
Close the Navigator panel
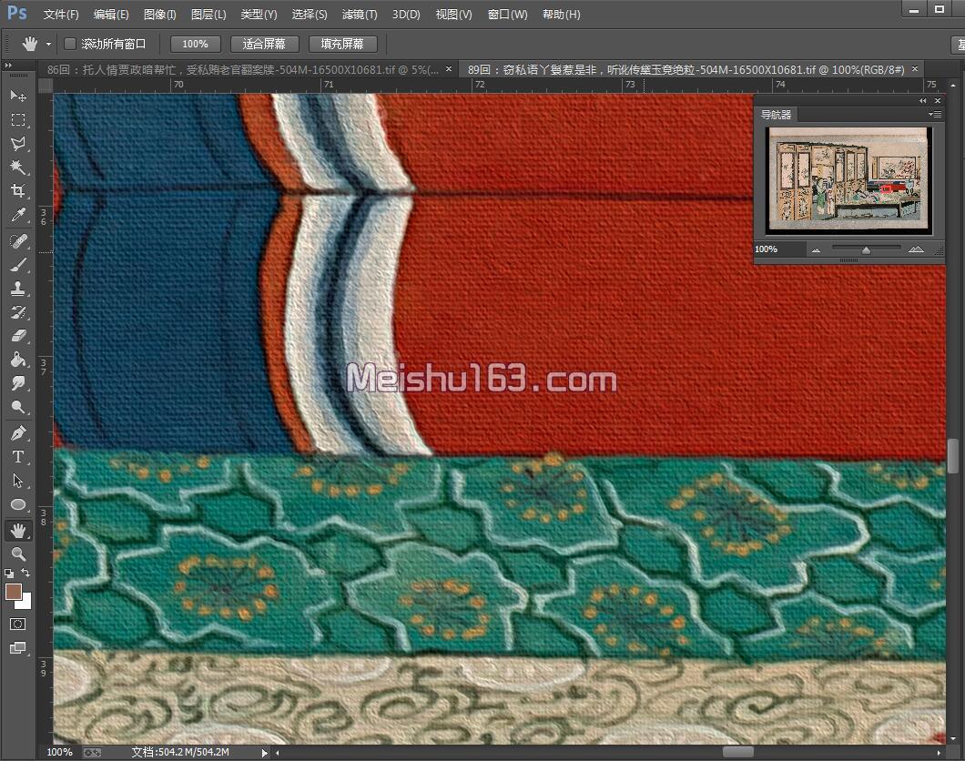click(x=938, y=100)
